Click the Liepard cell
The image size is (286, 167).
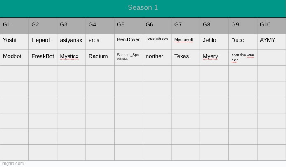pos(43,41)
